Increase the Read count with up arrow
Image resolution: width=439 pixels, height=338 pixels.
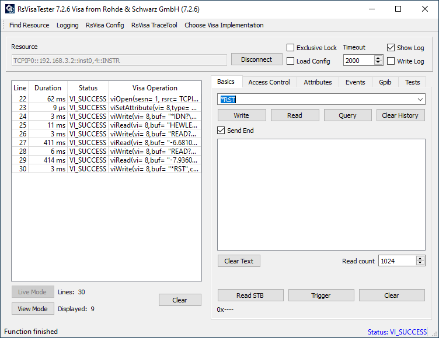click(x=420, y=258)
